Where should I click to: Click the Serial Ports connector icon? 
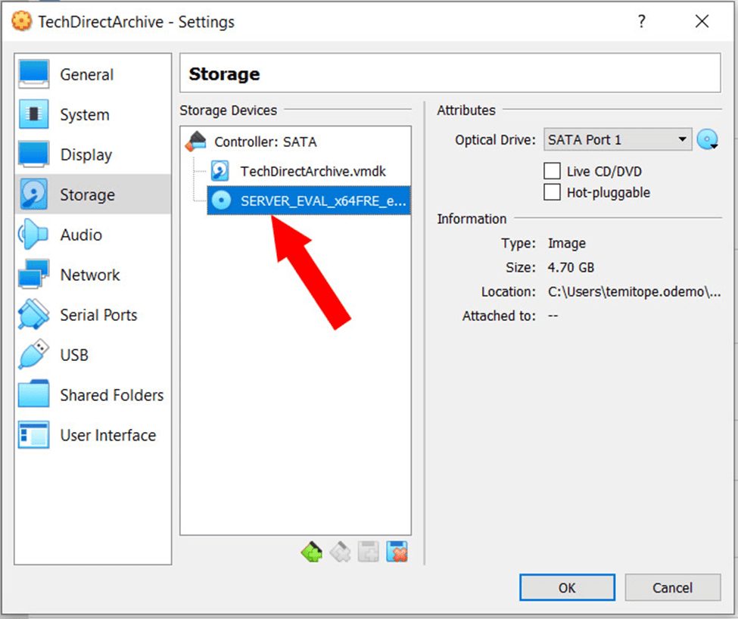tap(33, 314)
